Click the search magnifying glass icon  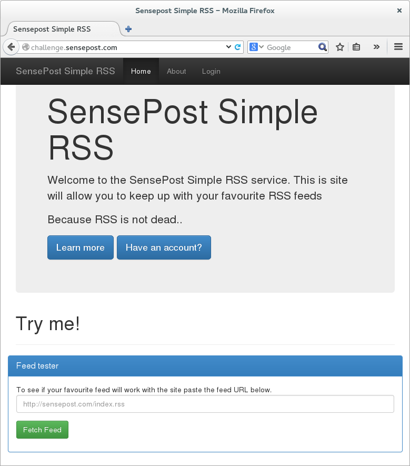point(323,47)
